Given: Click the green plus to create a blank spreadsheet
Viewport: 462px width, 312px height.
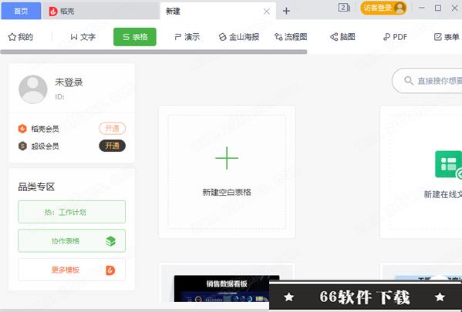Looking at the screenshot, I should tap(227, 158).
